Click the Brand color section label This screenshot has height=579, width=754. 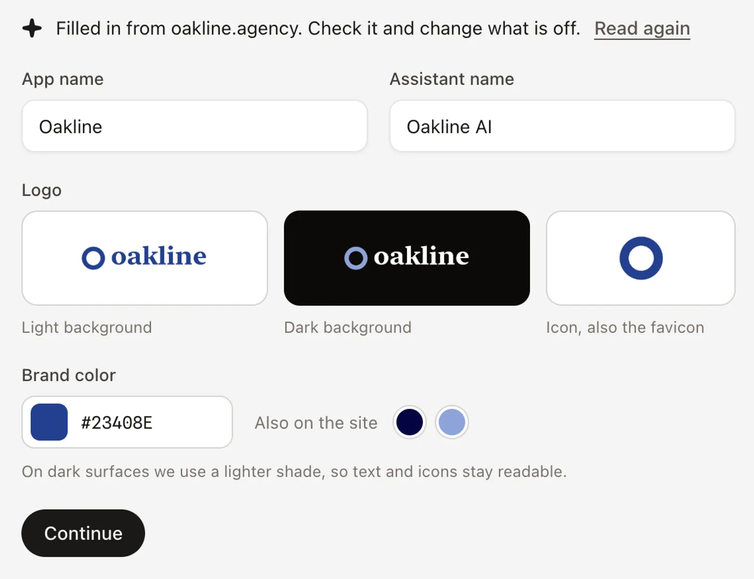(69, 375)
